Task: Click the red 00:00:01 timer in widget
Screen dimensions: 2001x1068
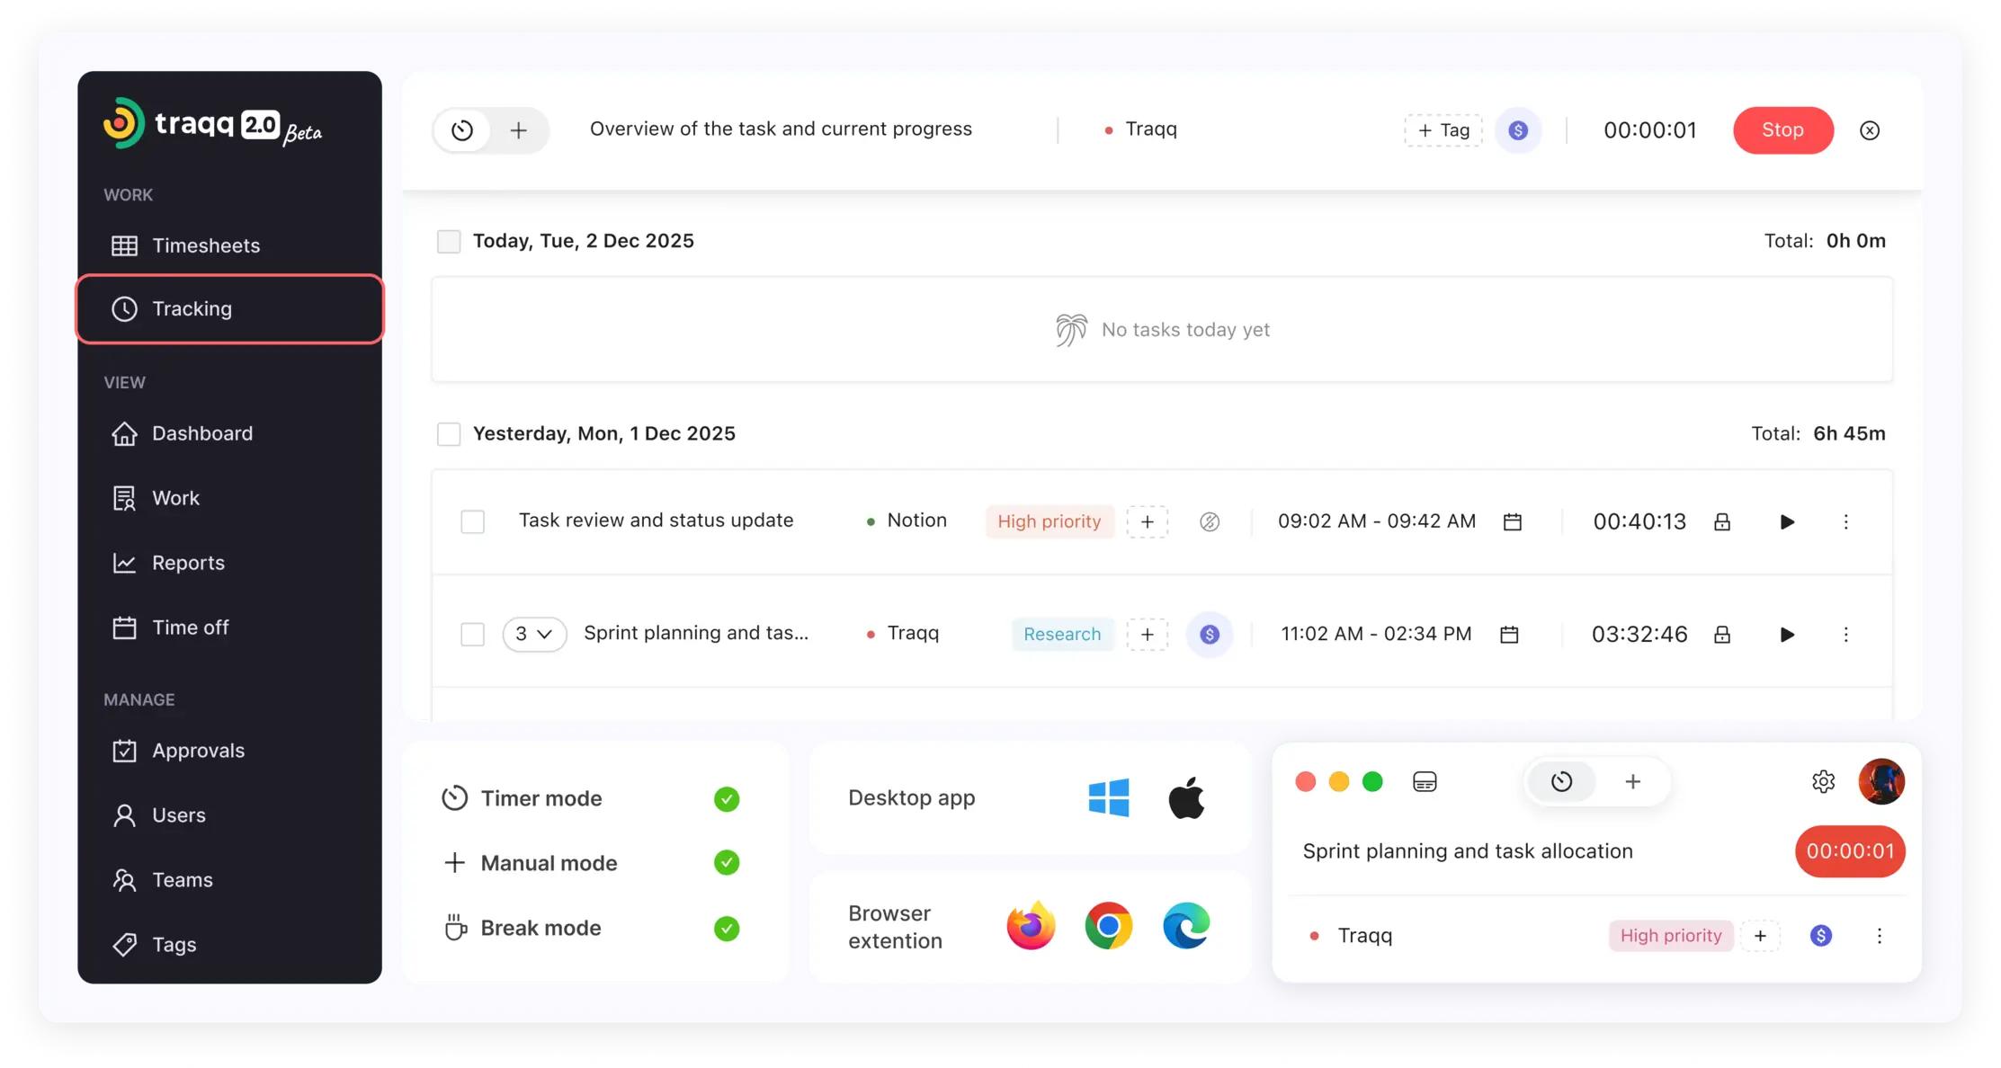Action: click(x=1850, y=851)
